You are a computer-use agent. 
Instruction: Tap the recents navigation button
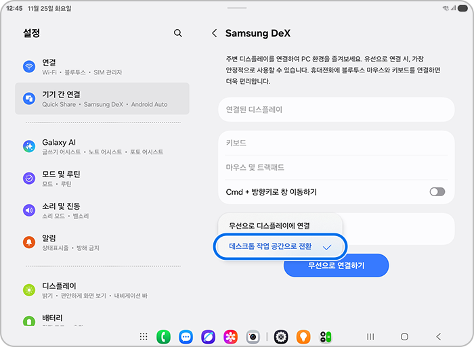(370, 336)
